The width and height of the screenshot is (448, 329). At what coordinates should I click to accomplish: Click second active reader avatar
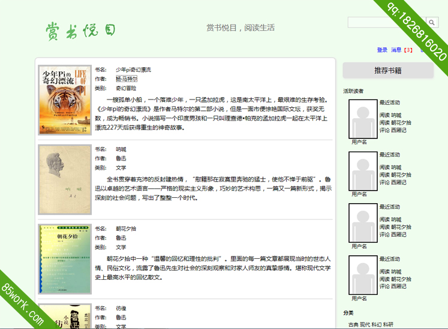(363, 171)
